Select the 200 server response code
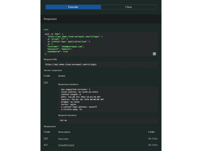 click(x=46, y=83)
